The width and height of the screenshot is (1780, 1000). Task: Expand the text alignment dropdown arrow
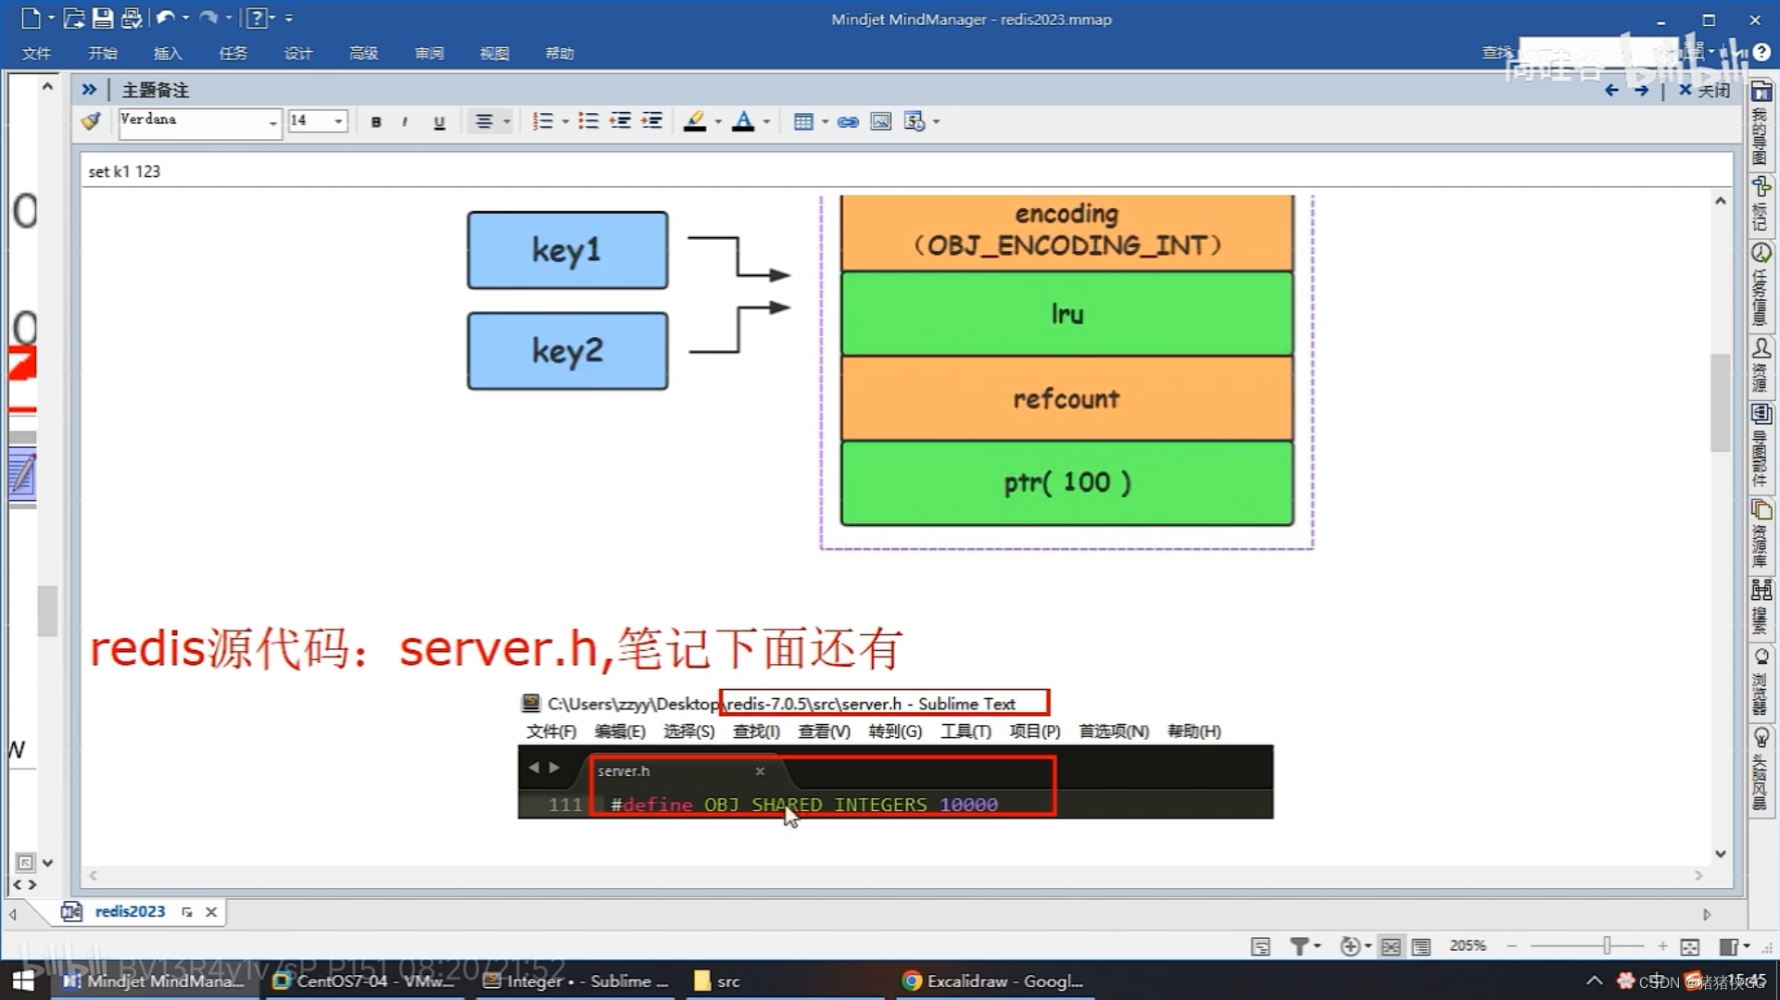point(507,122)
